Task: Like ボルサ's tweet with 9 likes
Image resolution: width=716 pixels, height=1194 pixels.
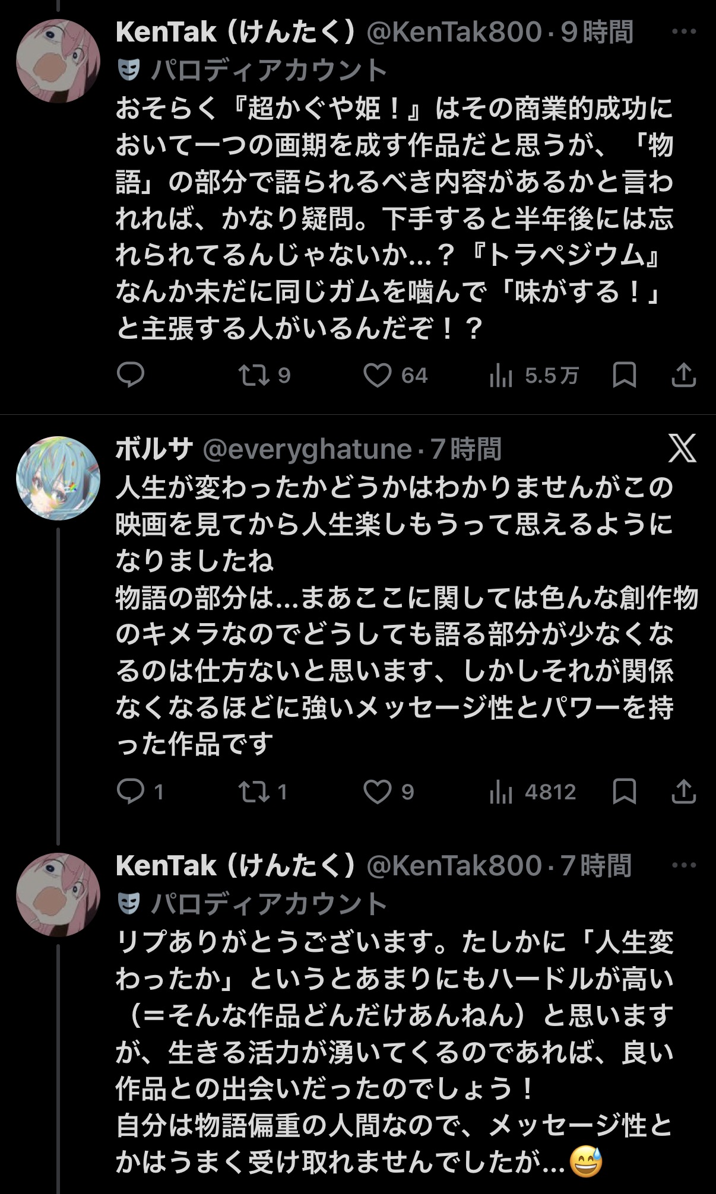Action: [x=378, y=792]
